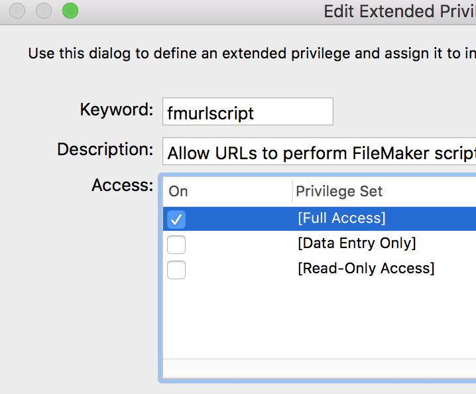Click the green zoom window button
This screenshot has height=394, width=476.
point(70,11)
